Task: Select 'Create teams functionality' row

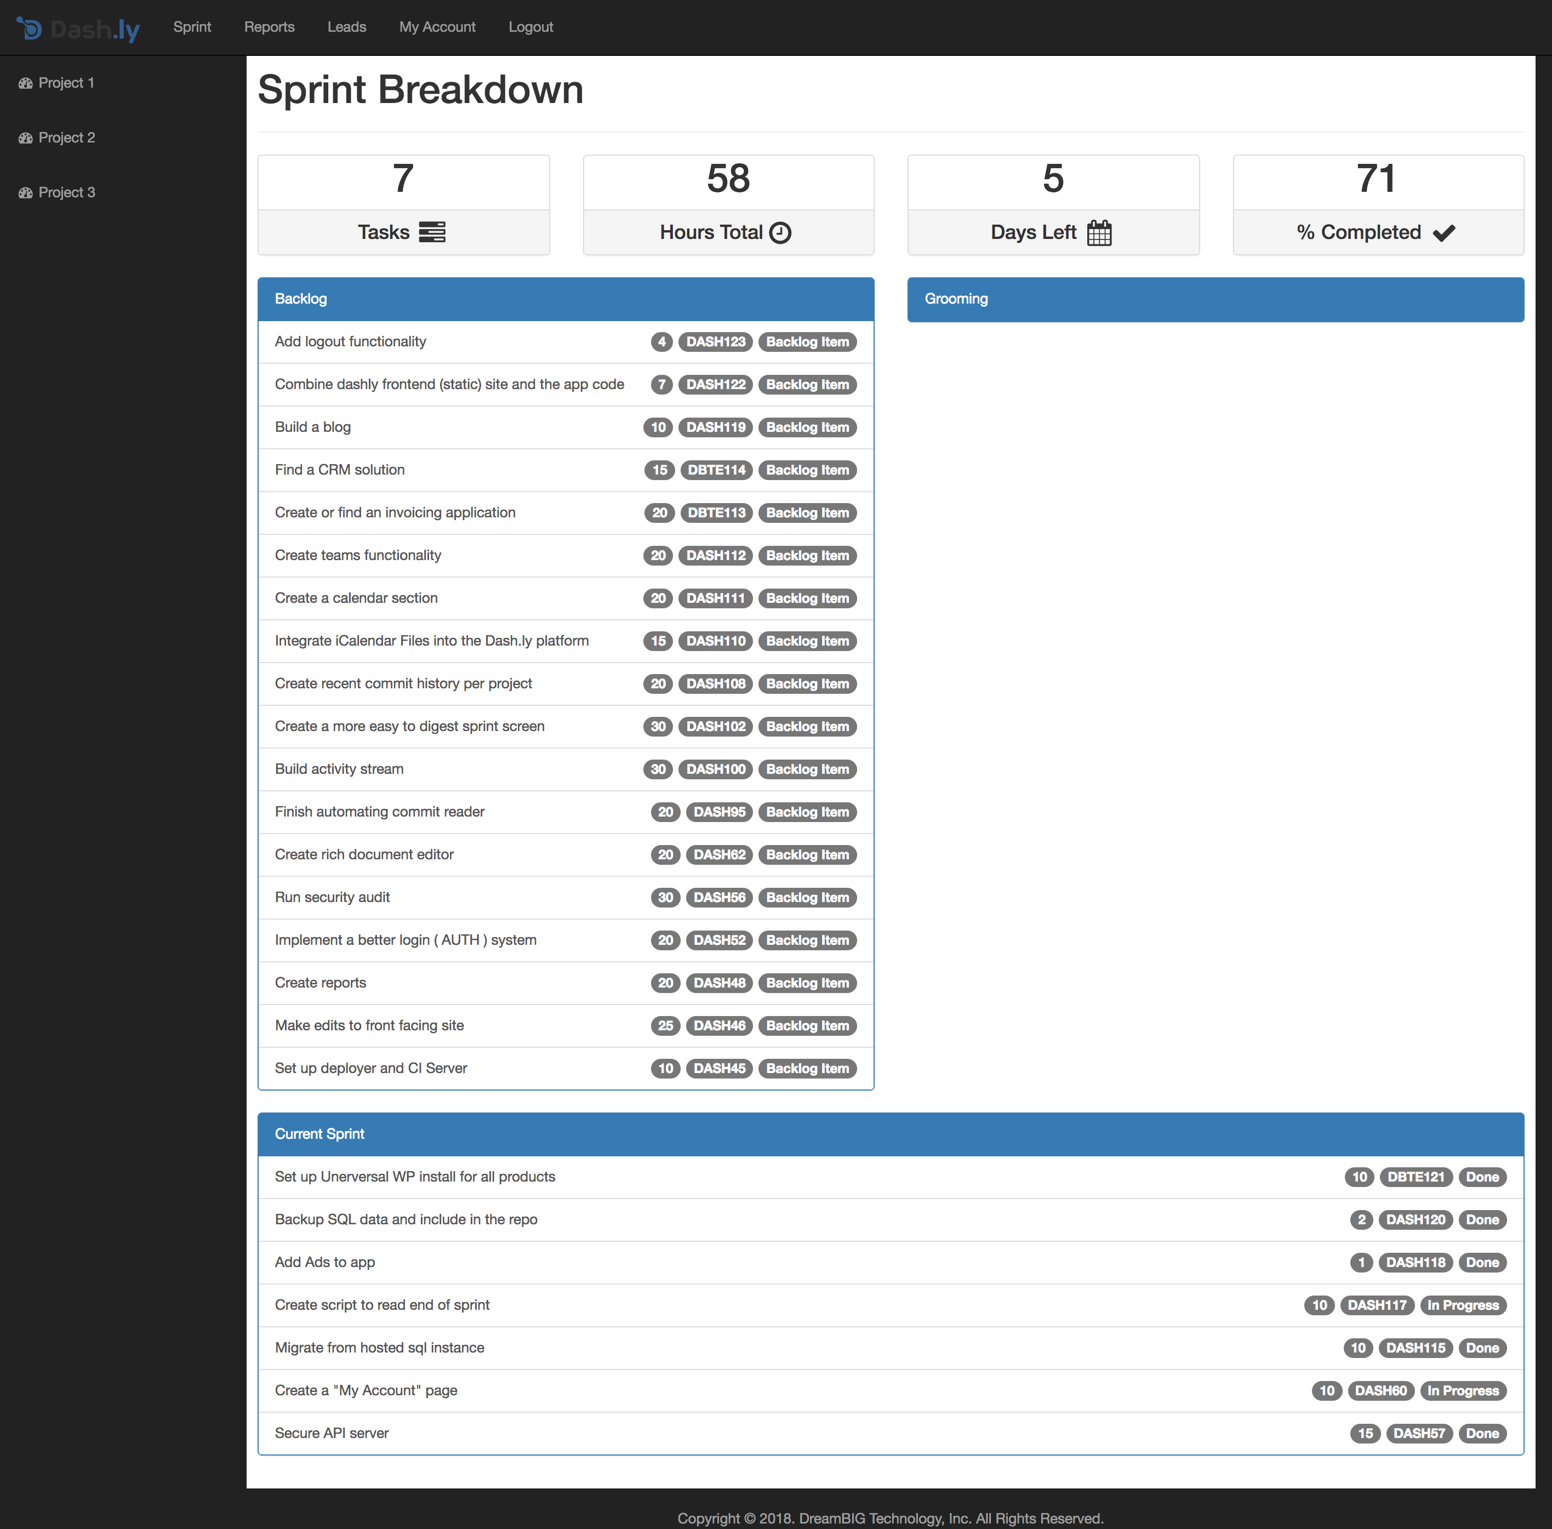Action: (566, 556)
